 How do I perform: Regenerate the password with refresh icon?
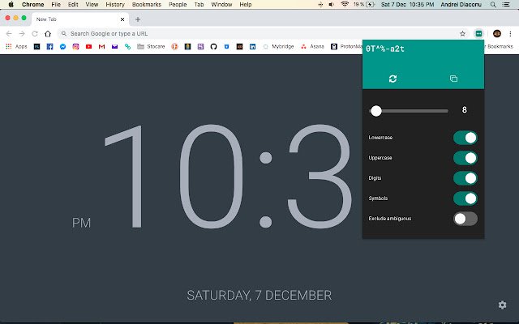(392, 79)
